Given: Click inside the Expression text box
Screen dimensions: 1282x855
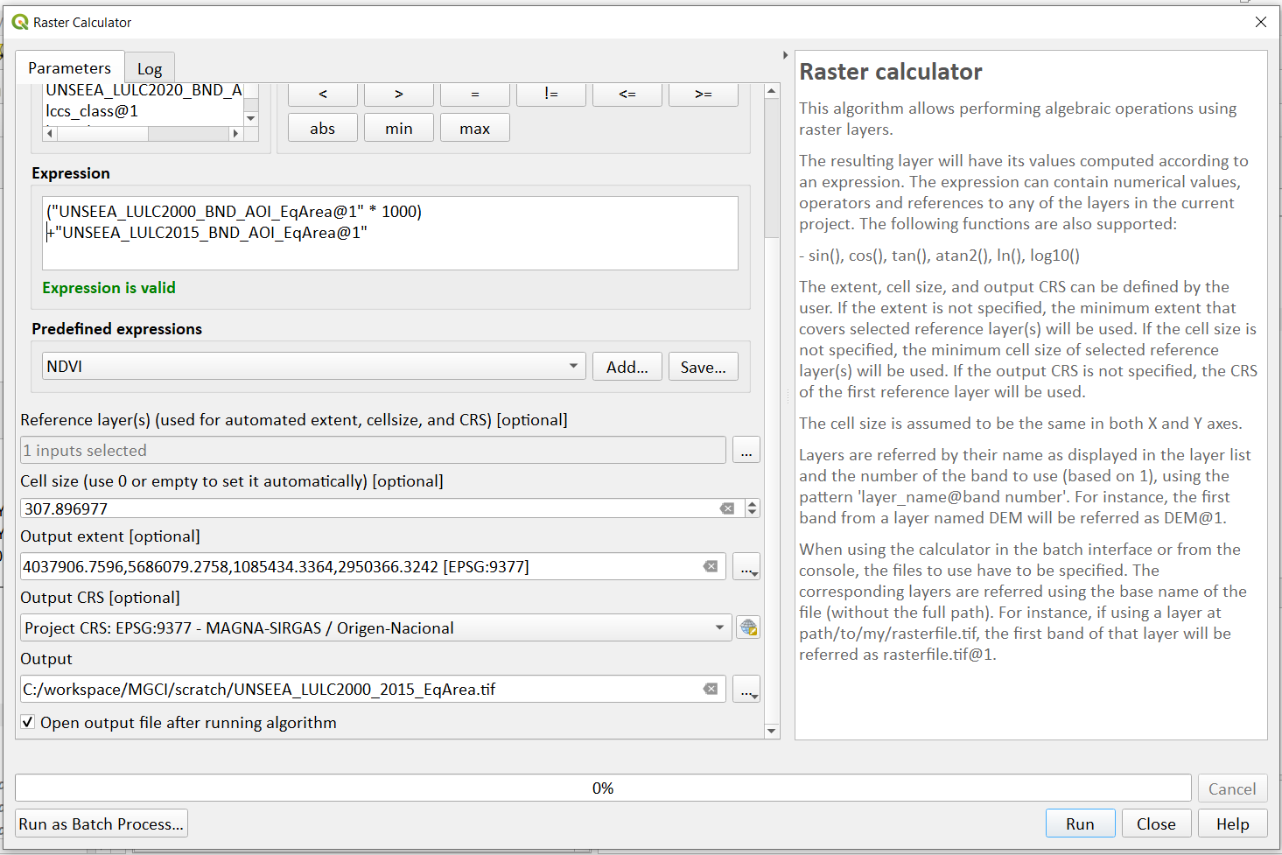Looking at the screenshot, I should coord(390,233).
